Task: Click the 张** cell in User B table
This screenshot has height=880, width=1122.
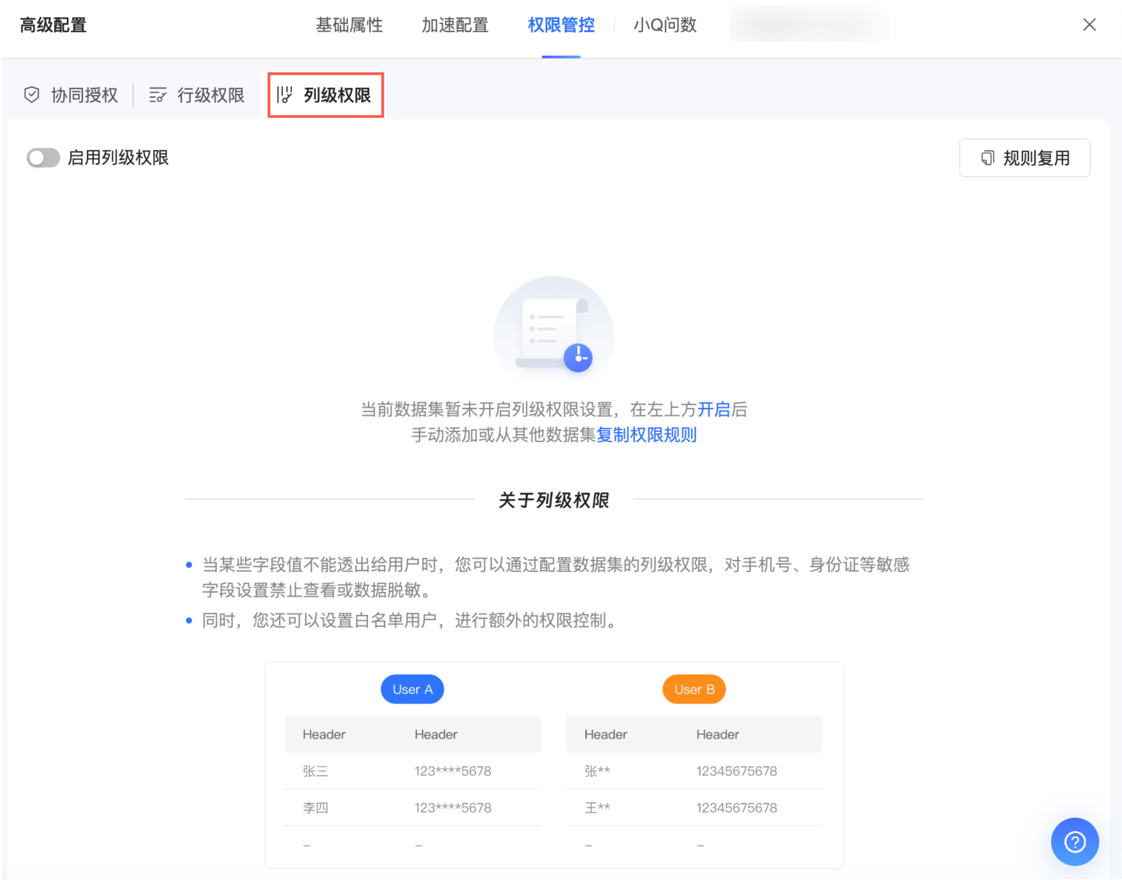Action: 597,771
